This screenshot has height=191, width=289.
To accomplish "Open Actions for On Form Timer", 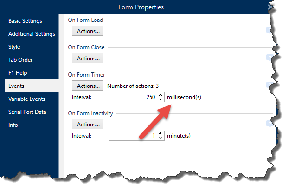I will tap(88, 86).
